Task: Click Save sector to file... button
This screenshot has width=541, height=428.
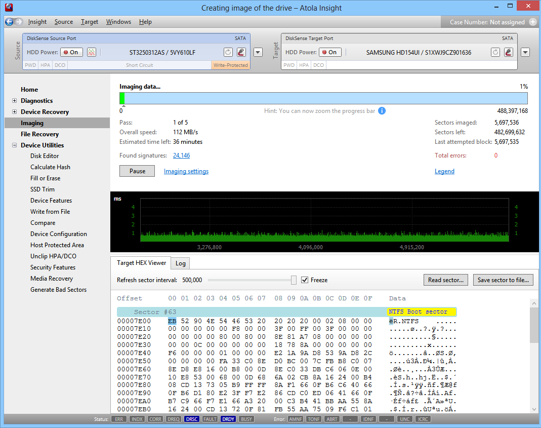Action: click(503, 280)
